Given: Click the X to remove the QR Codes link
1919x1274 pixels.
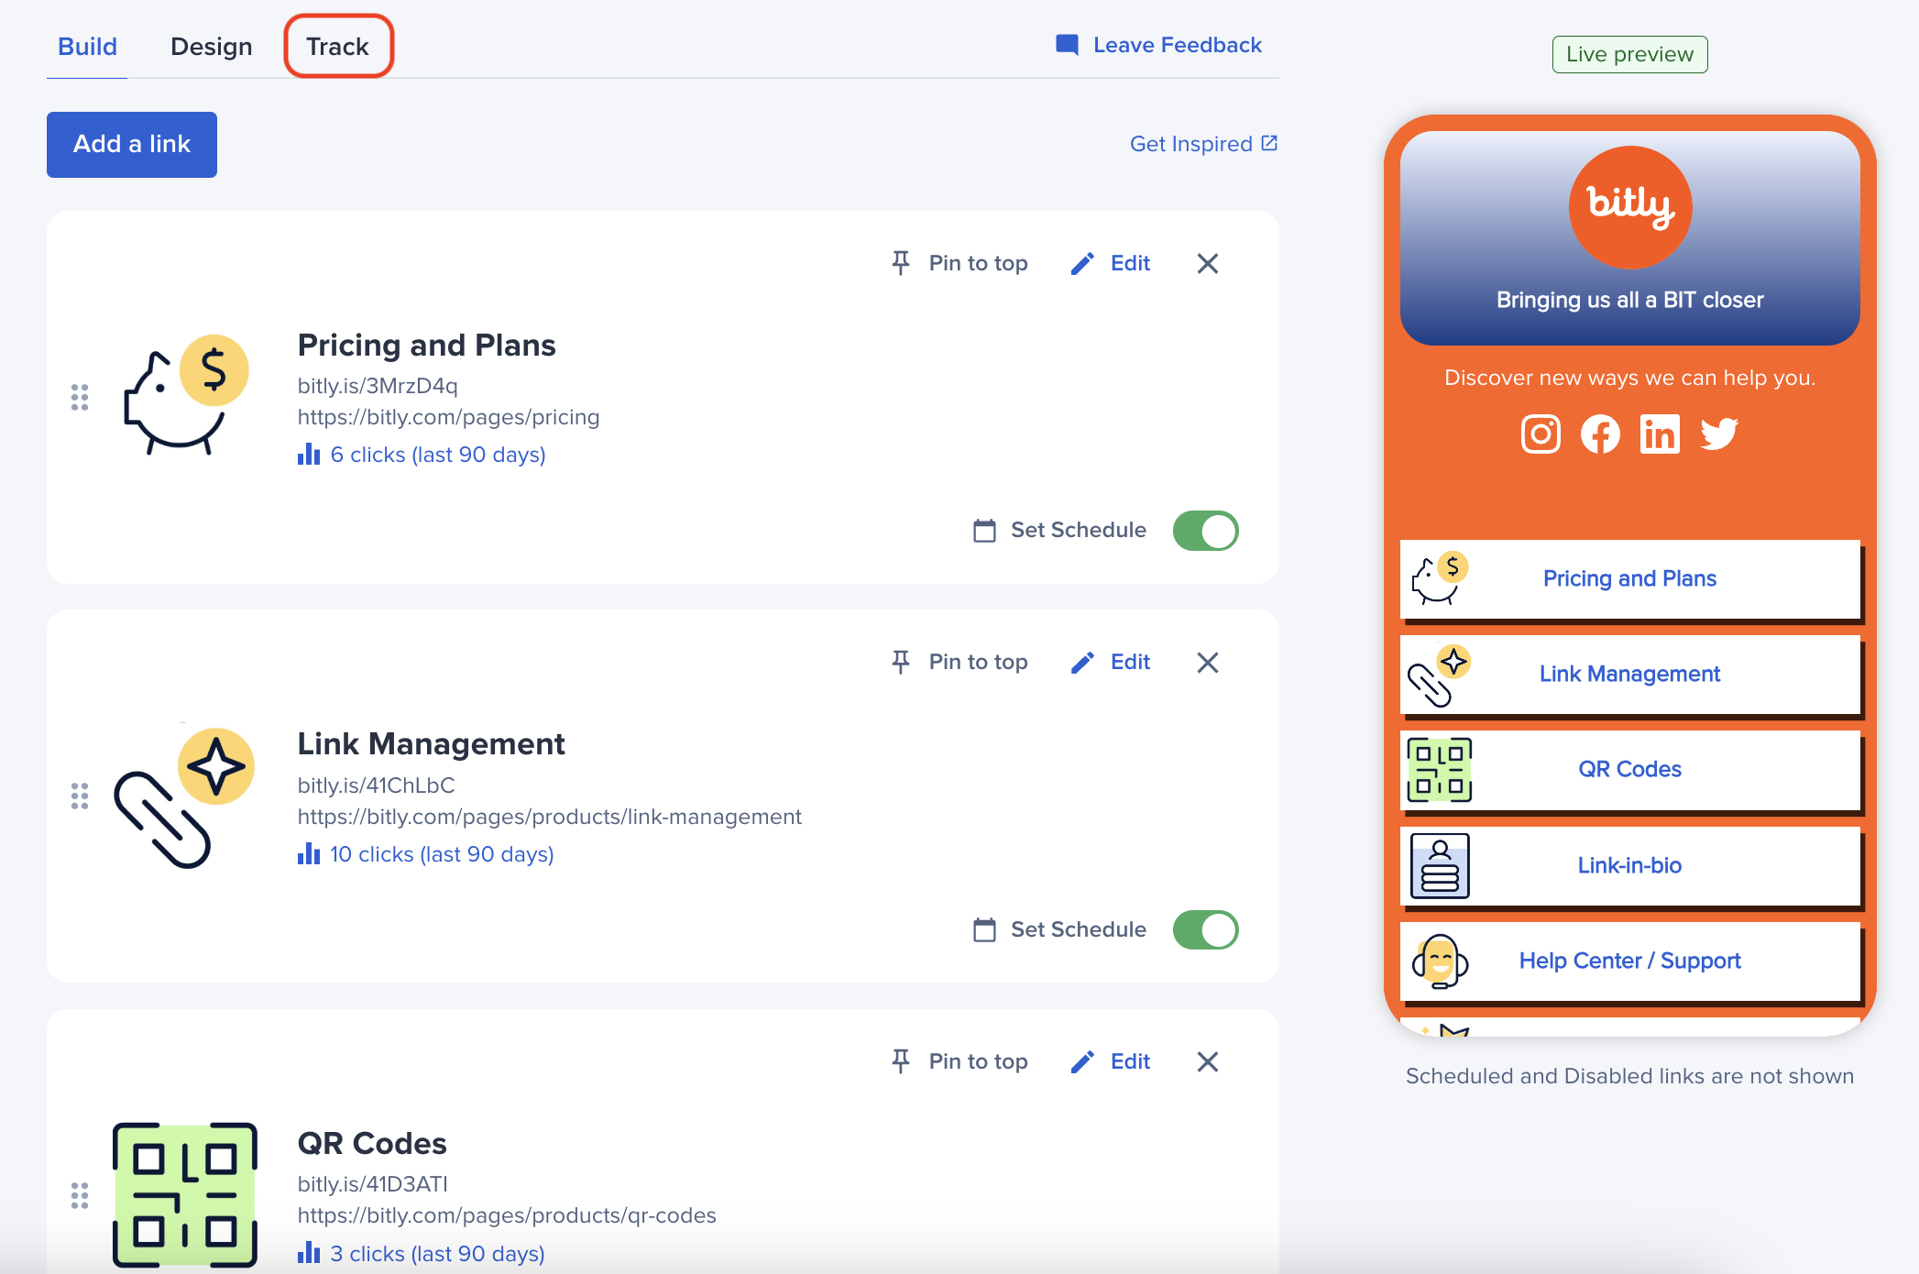Looking at the screenshot, I should pyautogui.click(x=1208, y=1061).
